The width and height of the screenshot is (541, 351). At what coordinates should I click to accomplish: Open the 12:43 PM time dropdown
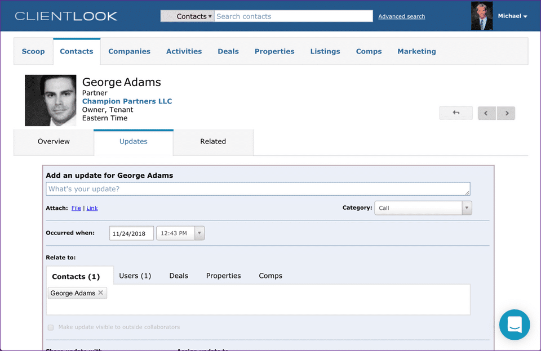180,233
